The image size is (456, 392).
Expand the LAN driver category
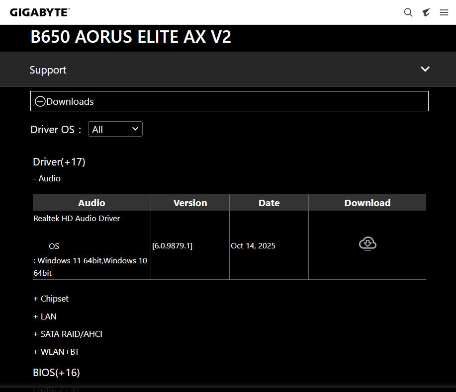(45, 316)
